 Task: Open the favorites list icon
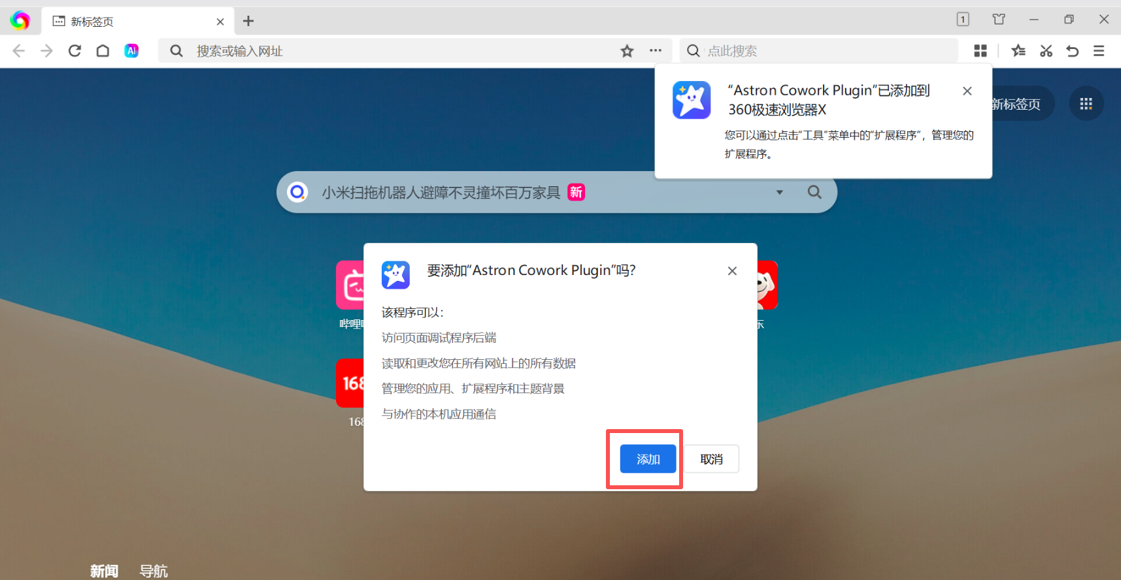pyautogui.click(x=1018, y=51)
